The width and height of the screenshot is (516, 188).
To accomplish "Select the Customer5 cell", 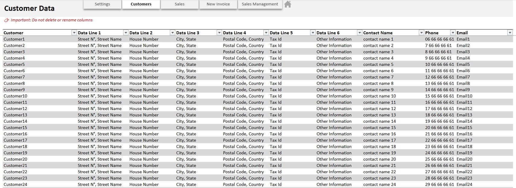I will pos(40,64).
